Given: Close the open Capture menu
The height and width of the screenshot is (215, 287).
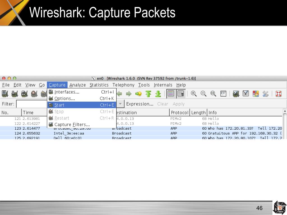Looking at the screenshot, I should pos(57,85).
